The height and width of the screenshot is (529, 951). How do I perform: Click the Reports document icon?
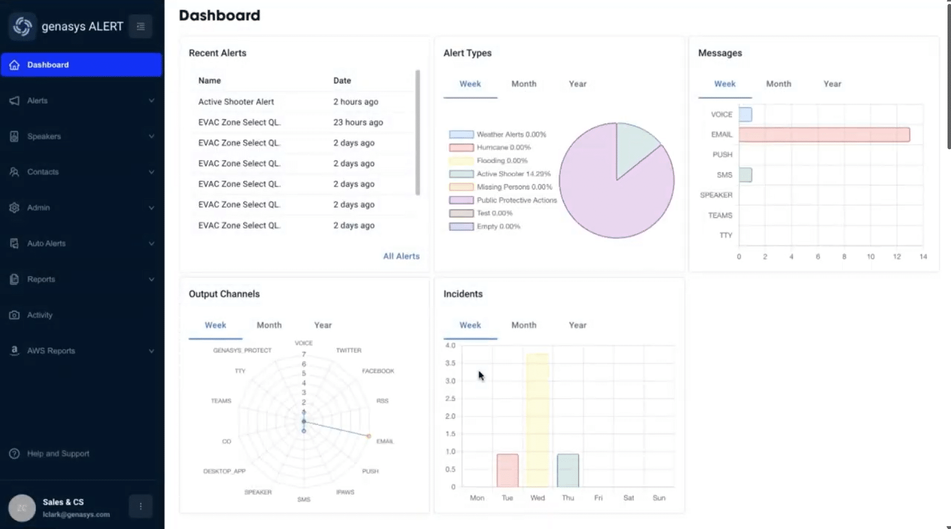[14, 279]
